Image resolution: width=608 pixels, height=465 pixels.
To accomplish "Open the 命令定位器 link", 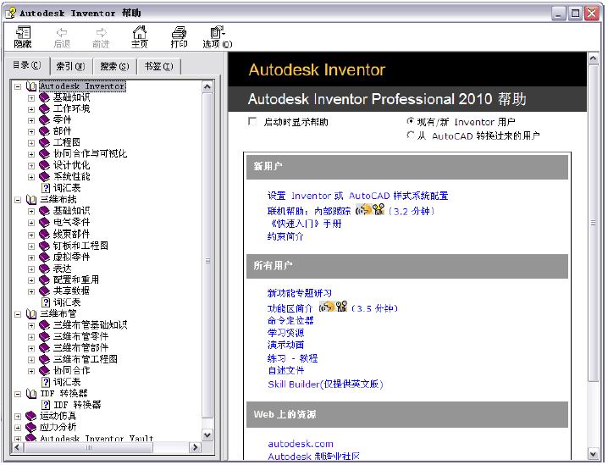I will coord(290,320).
